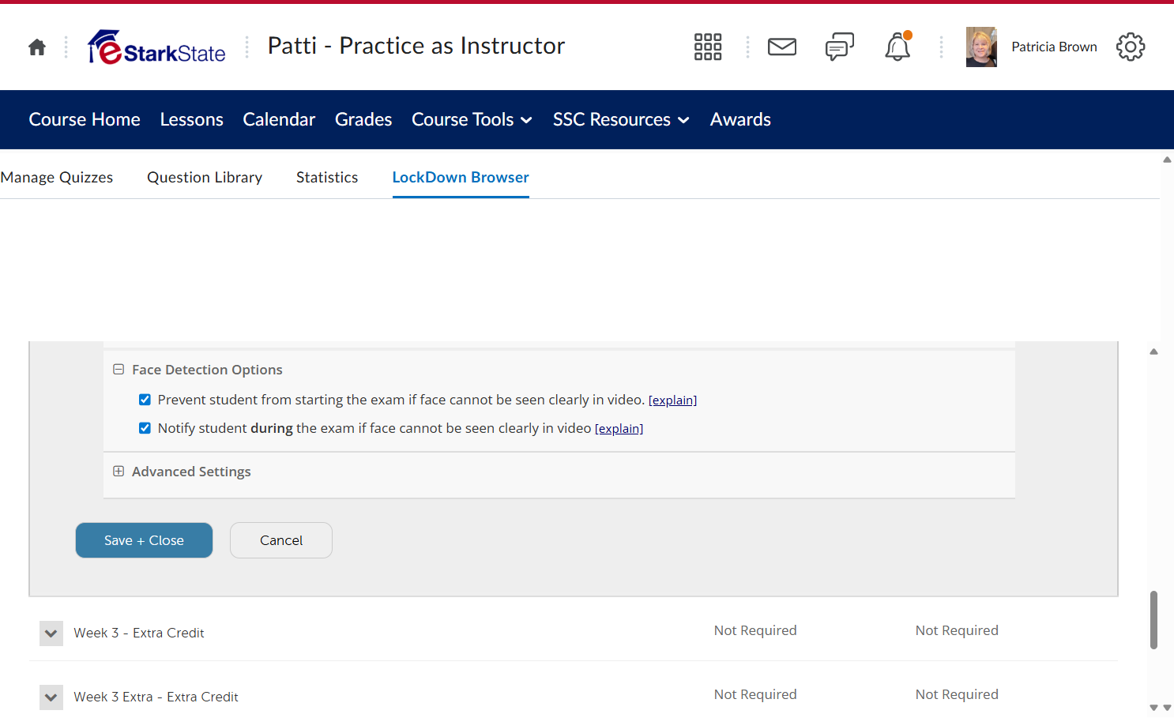Go to the home page icon
The height and width of the screenshot is (718, 1174).
37,47
